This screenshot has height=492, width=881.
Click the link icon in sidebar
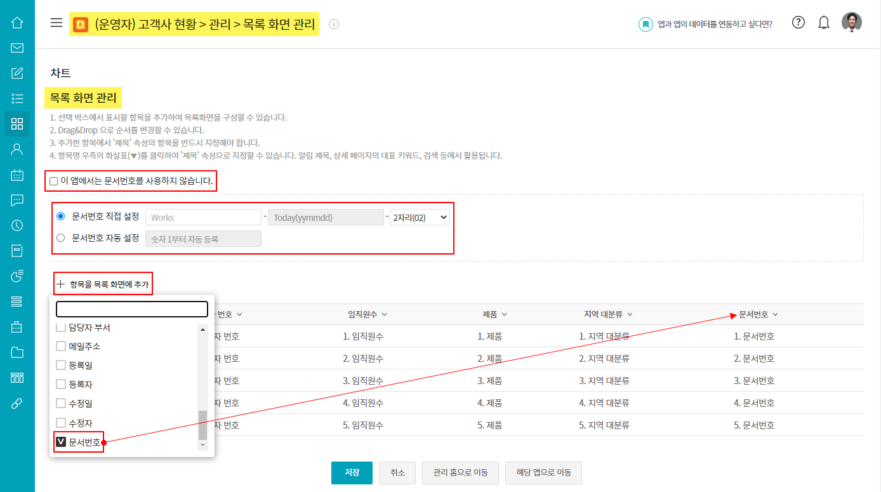(17, 403)
